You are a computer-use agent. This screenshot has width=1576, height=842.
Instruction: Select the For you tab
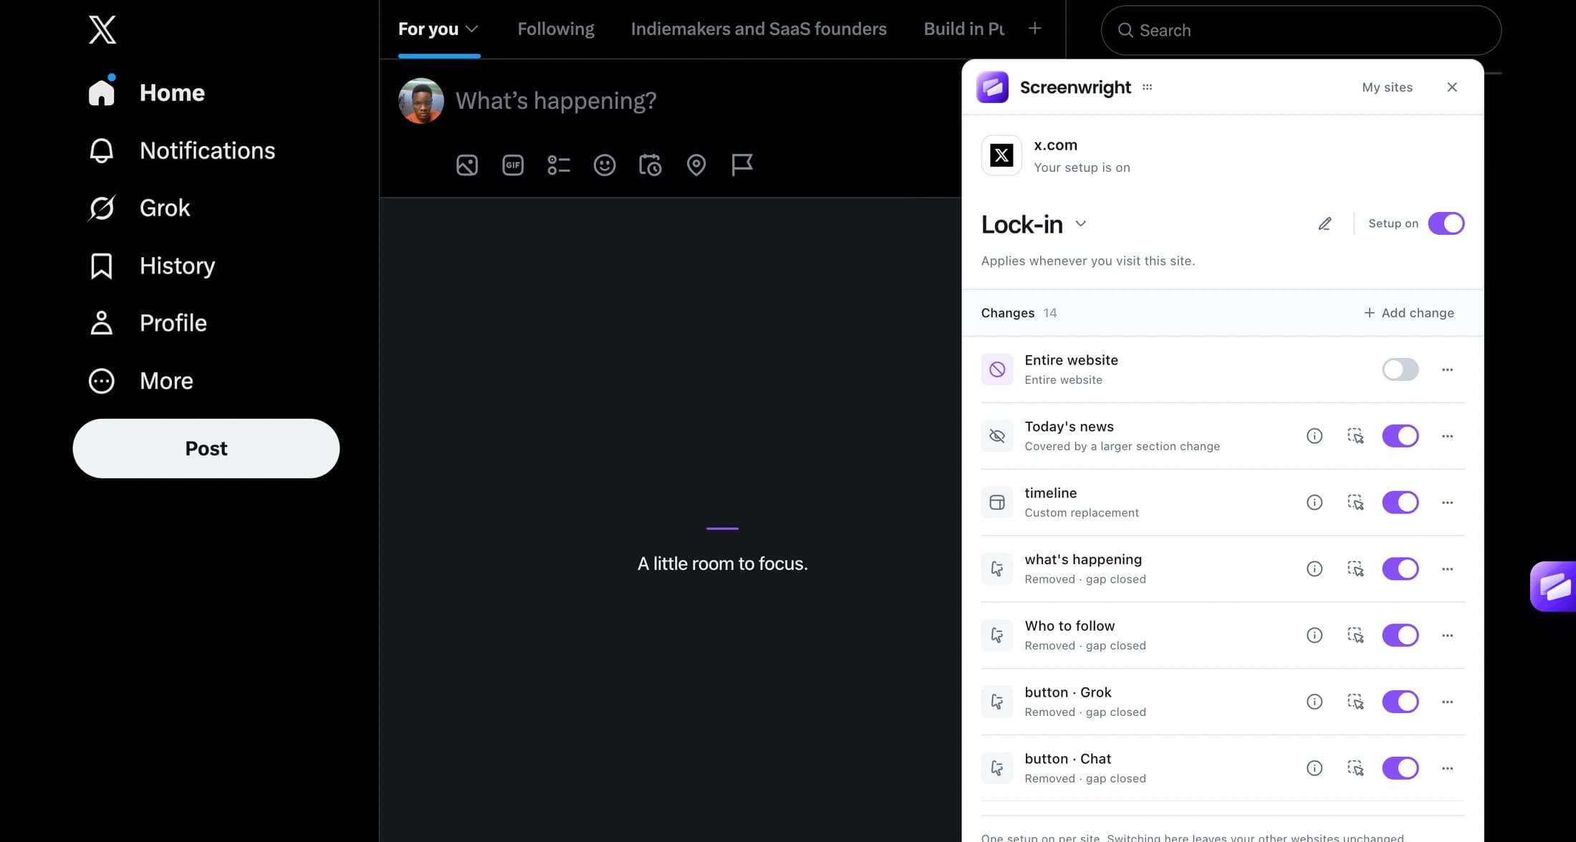[428, 29]
